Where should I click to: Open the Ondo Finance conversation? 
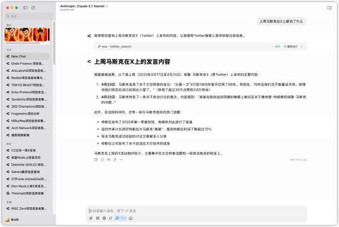point(27,64)
